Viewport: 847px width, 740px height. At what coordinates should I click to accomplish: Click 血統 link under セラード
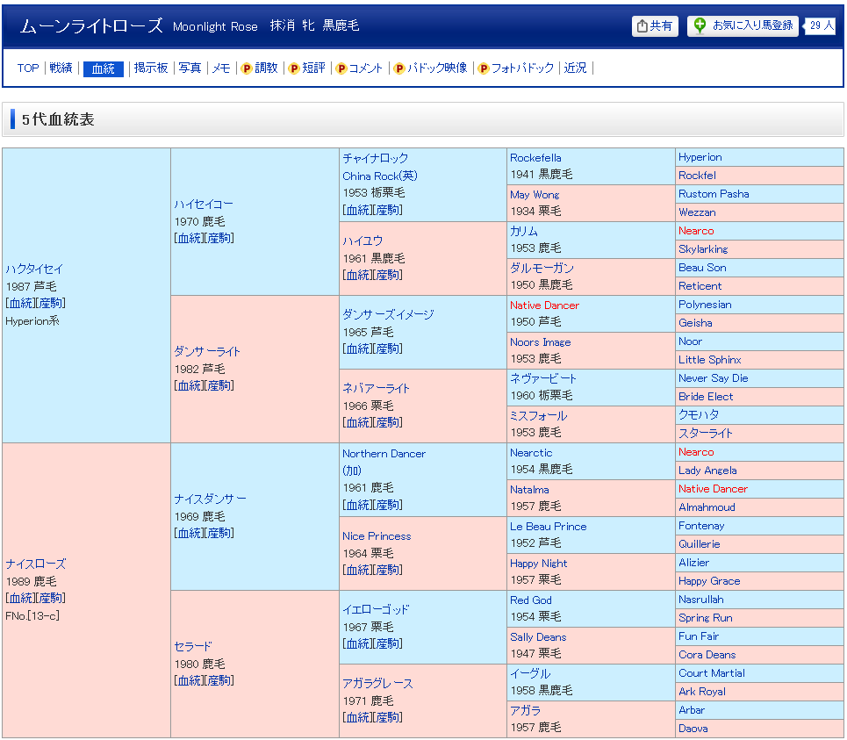pos(189,680)
